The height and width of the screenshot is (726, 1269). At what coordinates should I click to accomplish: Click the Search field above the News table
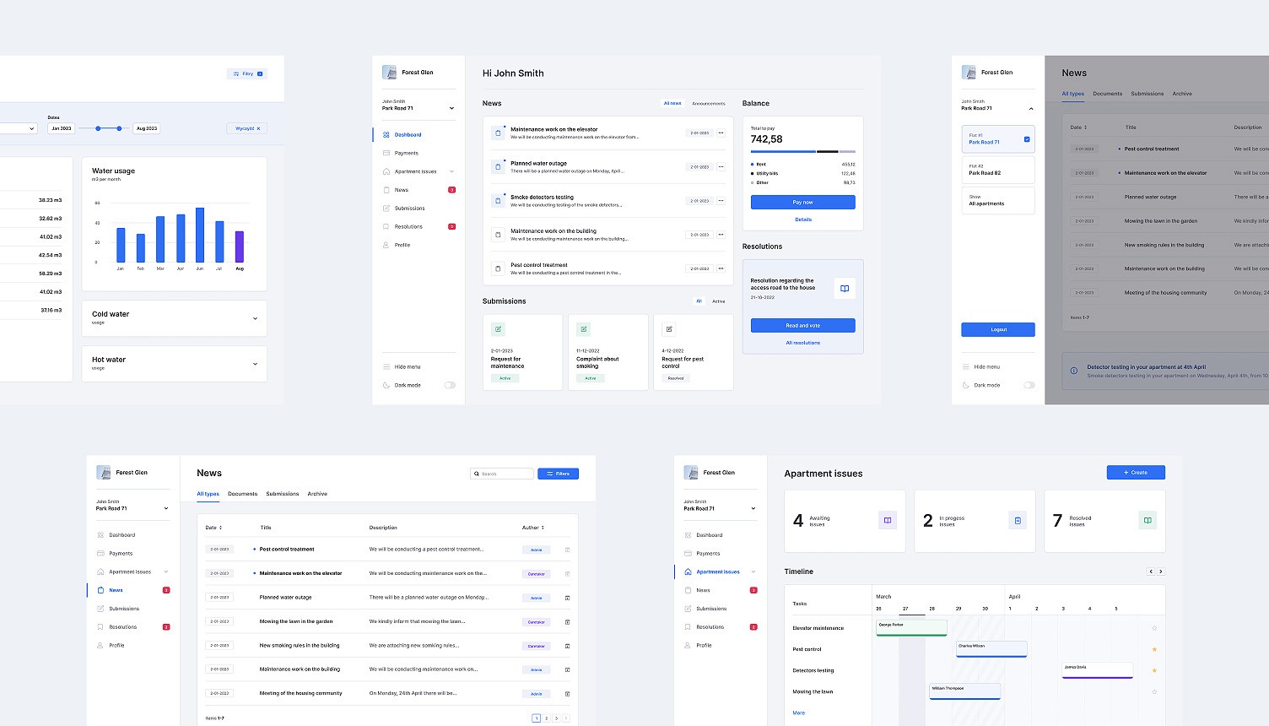pyautogui.click(x=501, y=474)
